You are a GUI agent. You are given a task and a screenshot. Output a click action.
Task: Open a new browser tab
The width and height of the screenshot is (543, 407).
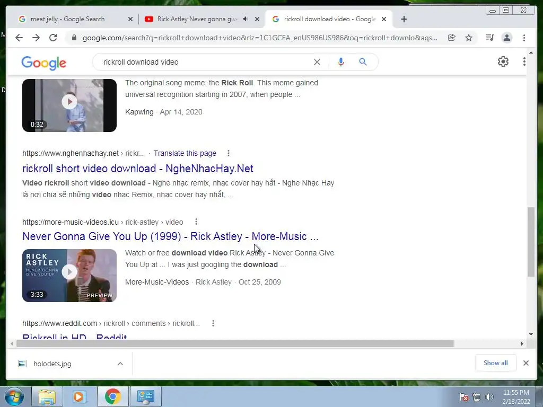[x=404, y=19]
